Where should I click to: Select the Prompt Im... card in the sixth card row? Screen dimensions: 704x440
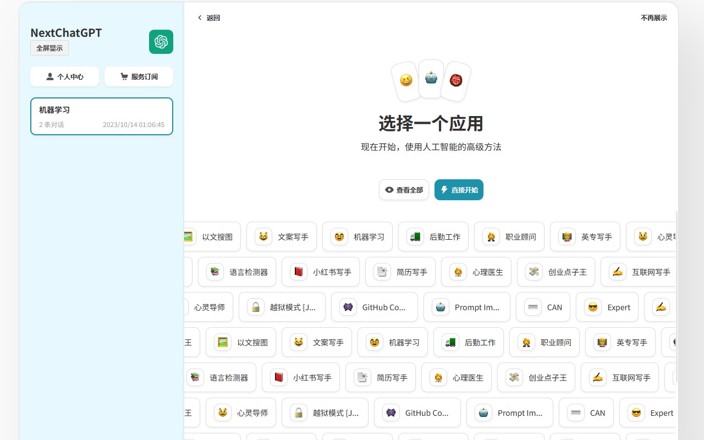coord(510,413)
